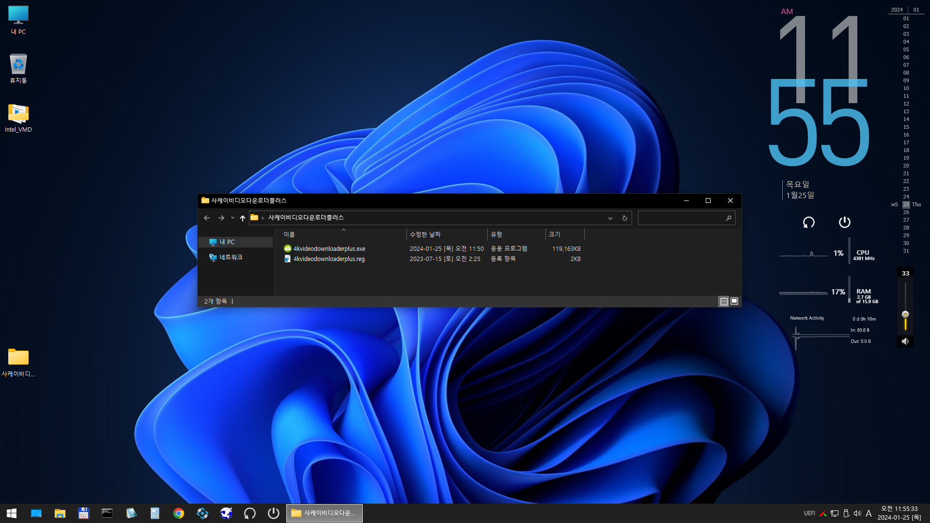Sort files by 수정한 날짜 column
The image size is (930, 523).
tap(447, 234)
